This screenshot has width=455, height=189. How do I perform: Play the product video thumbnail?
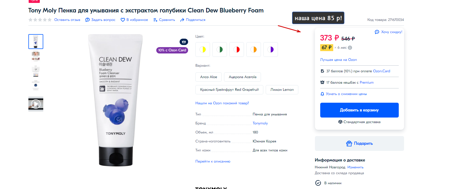[x=36, y=104]
